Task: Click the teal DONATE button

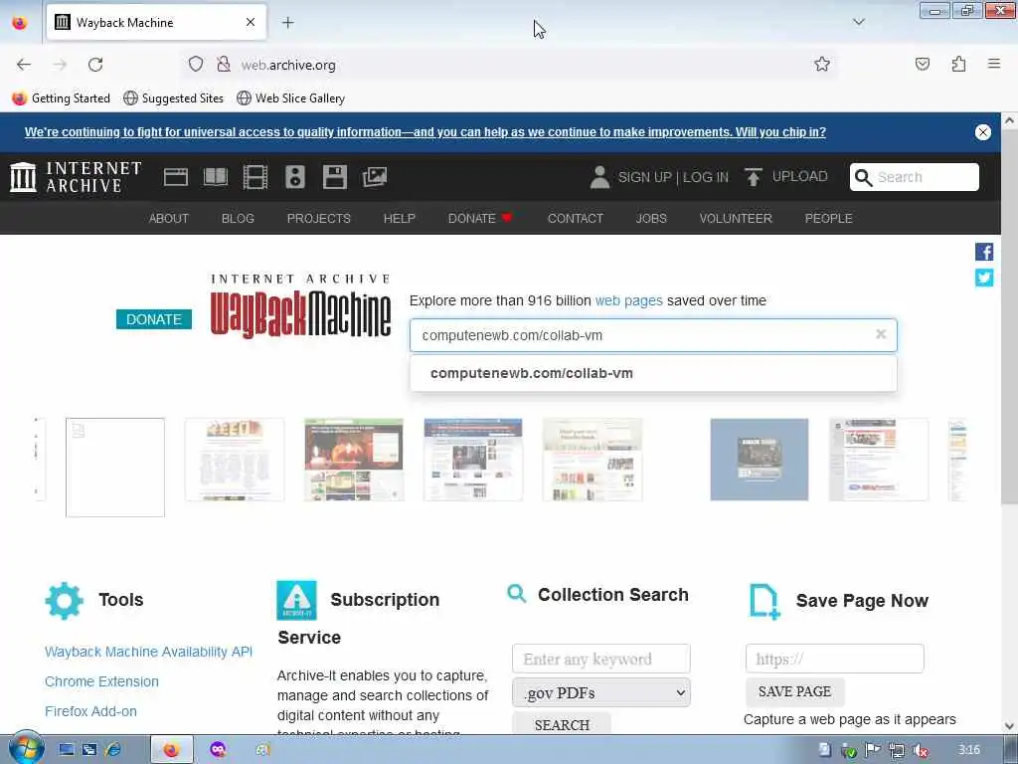Action: click(x=154, y=319)
